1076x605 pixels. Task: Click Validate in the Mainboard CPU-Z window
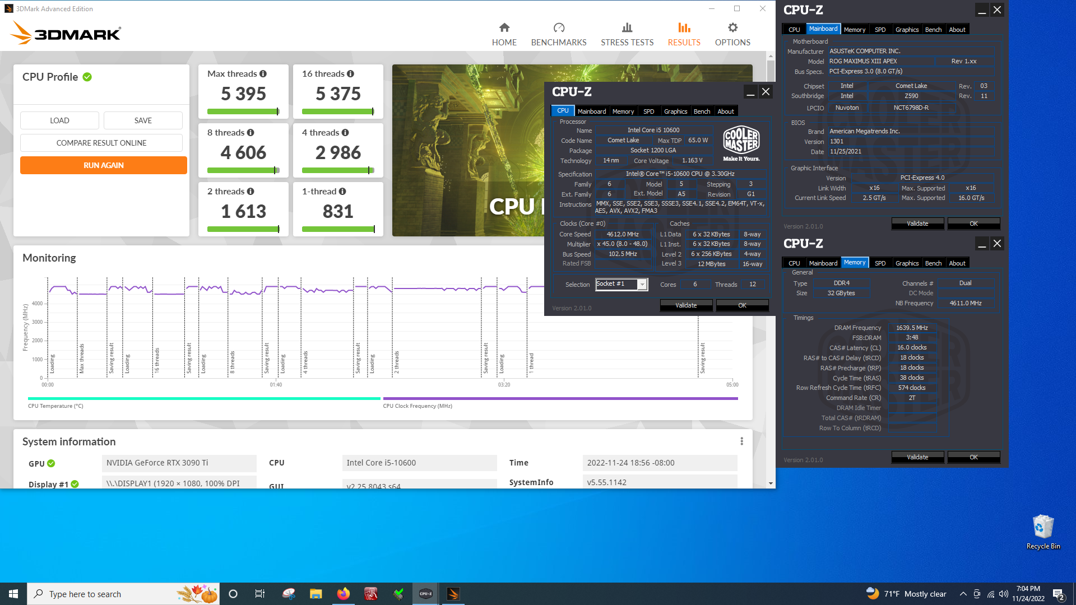pos(917,224)
